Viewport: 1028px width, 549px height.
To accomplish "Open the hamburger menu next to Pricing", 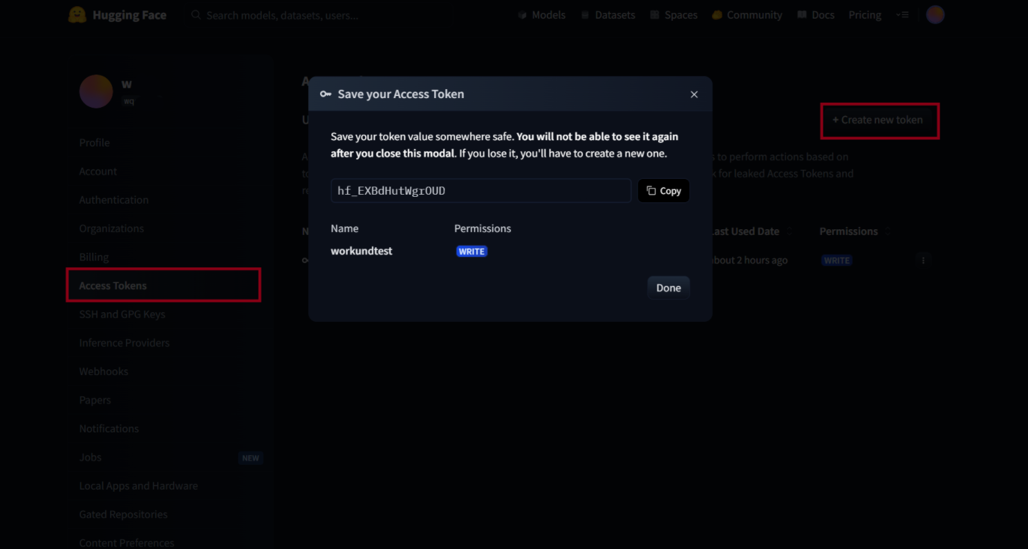I will click(903, 15).
